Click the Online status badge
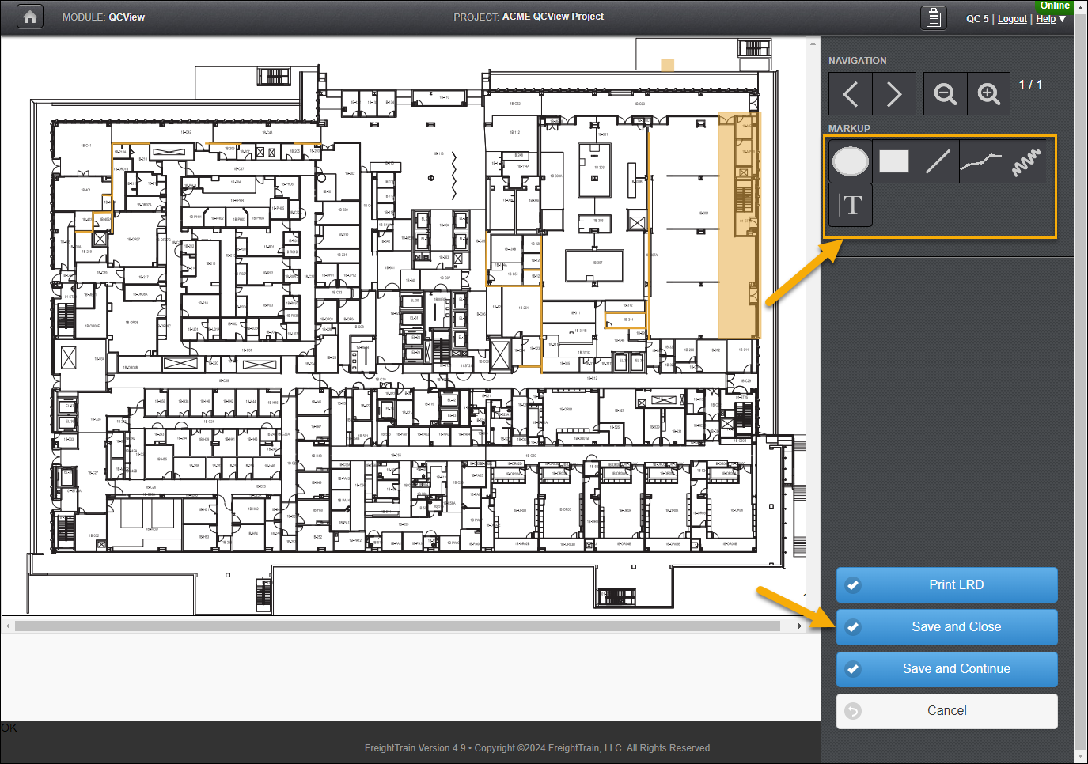The image size is (1088, 764). [x=1055, y=6]
